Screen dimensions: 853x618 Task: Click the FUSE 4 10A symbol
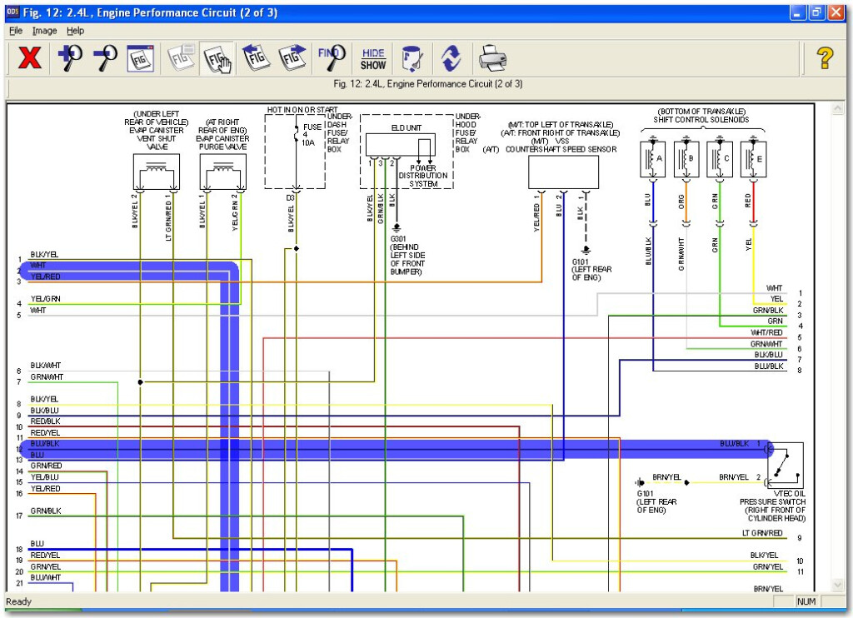click(x=297, y=134)
